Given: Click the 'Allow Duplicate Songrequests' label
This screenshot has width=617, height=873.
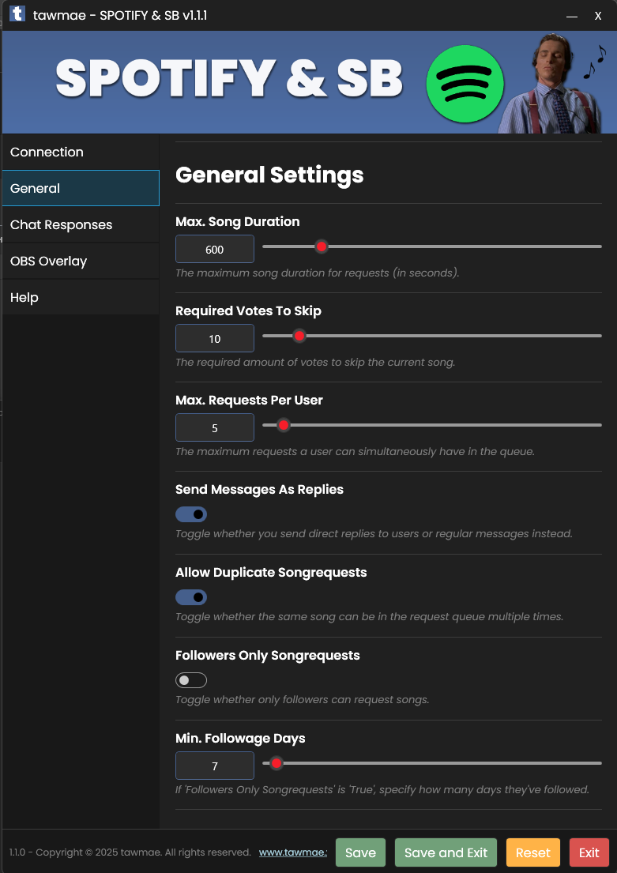Looking at the screenshot, I should click(x=271, y=572).
